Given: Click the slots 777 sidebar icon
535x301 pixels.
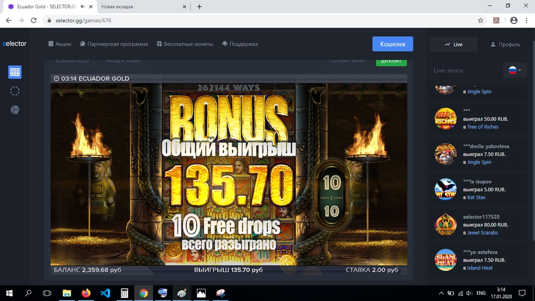Looking at the screenshot, I should tap(15, 72).
